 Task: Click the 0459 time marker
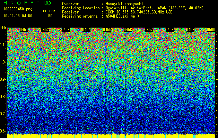190,30
